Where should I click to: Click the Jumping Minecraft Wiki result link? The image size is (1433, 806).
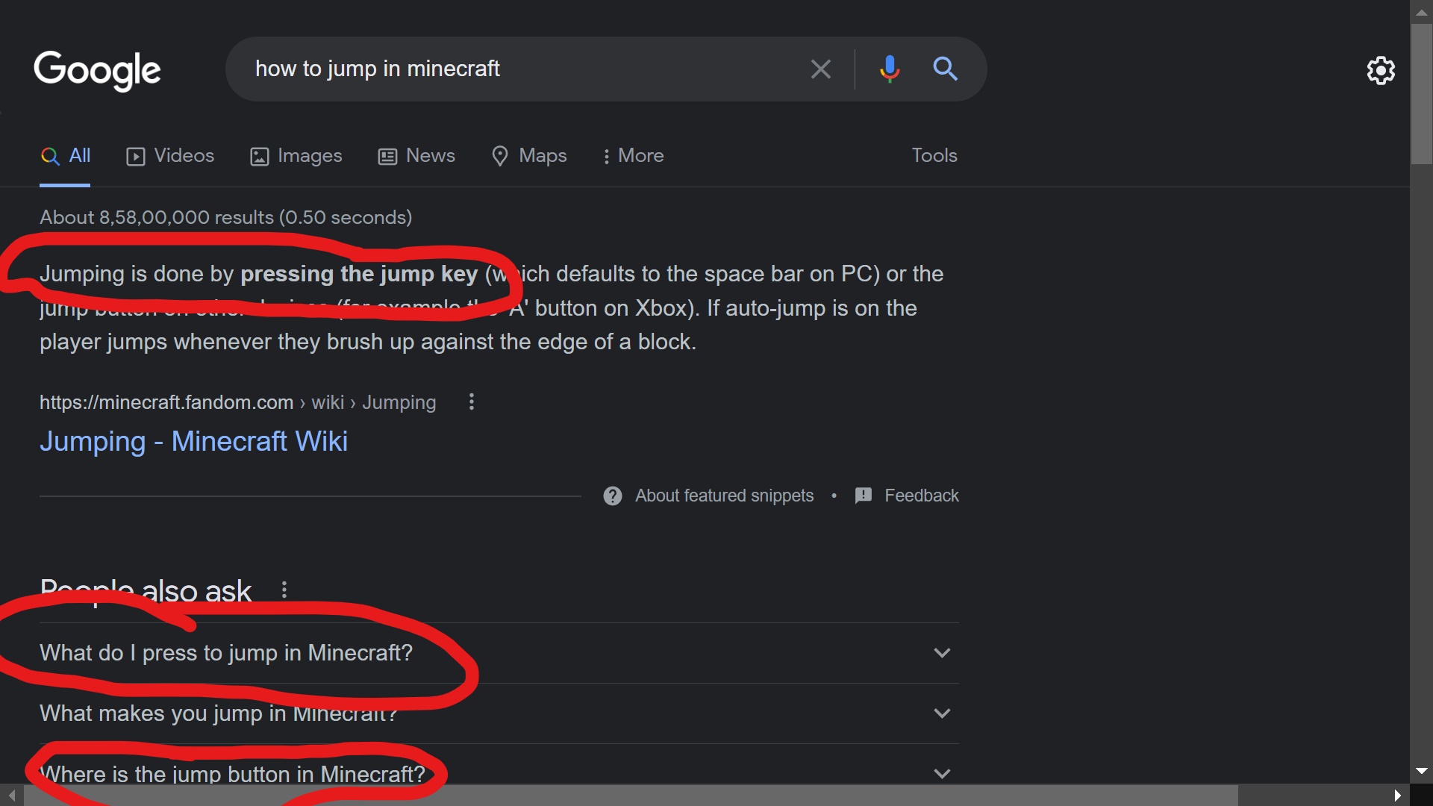tap(194, 441)
